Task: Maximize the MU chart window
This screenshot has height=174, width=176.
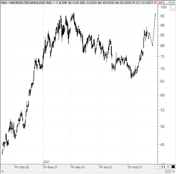Action: click(x=170, y=3)
